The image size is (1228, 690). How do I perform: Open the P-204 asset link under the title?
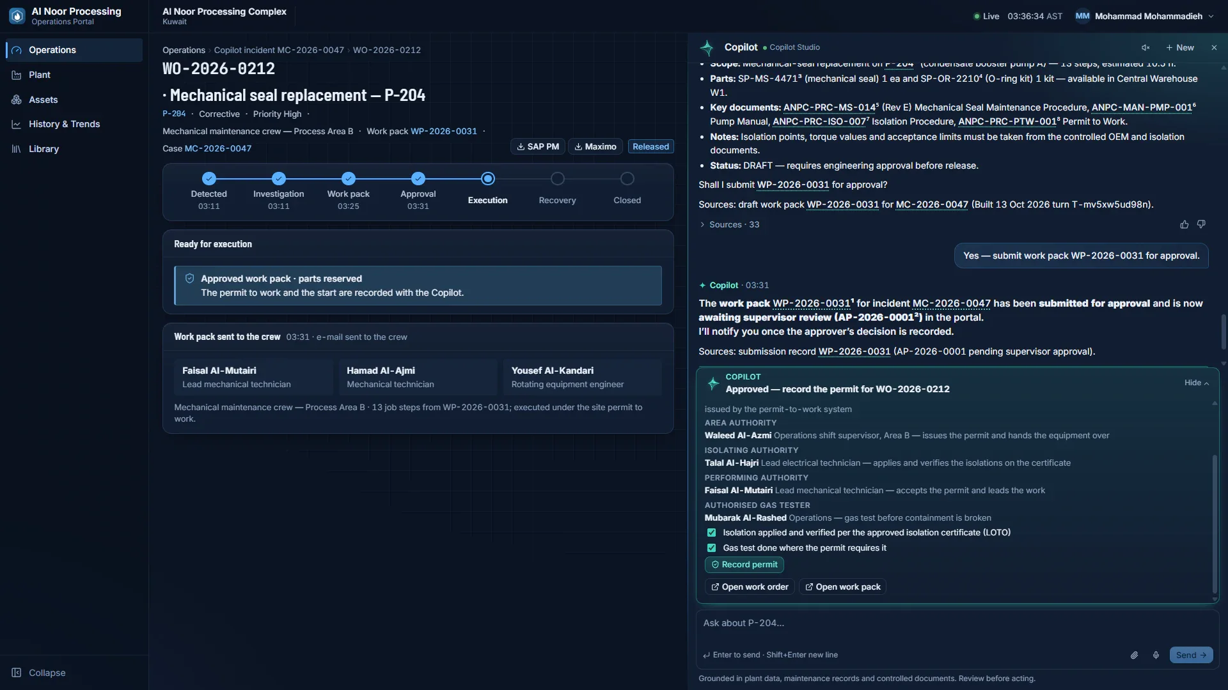[174, 114]
